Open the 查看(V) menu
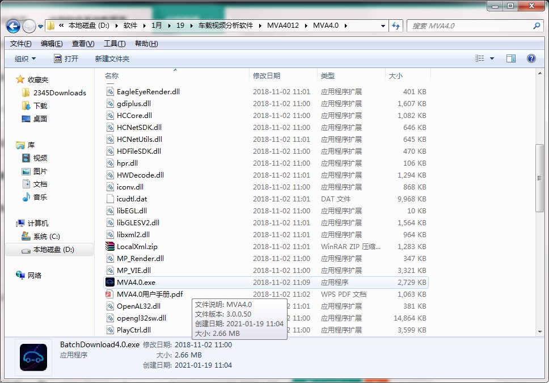 click(x=83, y=44)
